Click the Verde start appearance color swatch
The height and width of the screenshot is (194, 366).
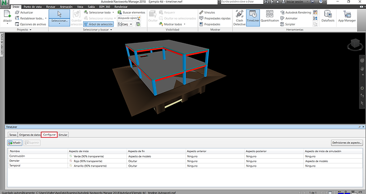point(71,156)
